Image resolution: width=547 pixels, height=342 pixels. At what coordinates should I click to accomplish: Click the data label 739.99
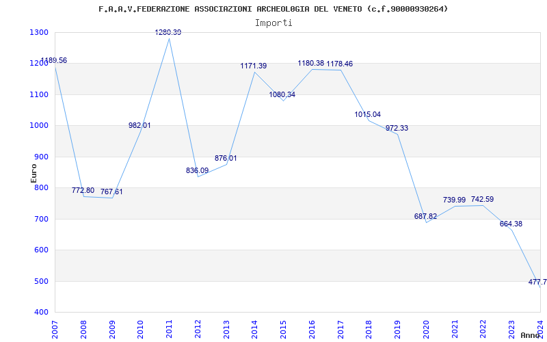pos(454,200)
